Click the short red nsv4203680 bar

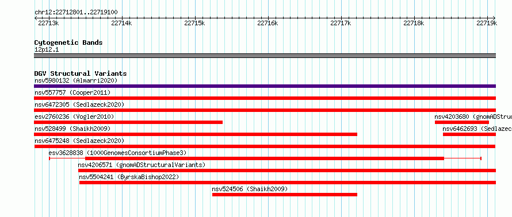[462, 122]
